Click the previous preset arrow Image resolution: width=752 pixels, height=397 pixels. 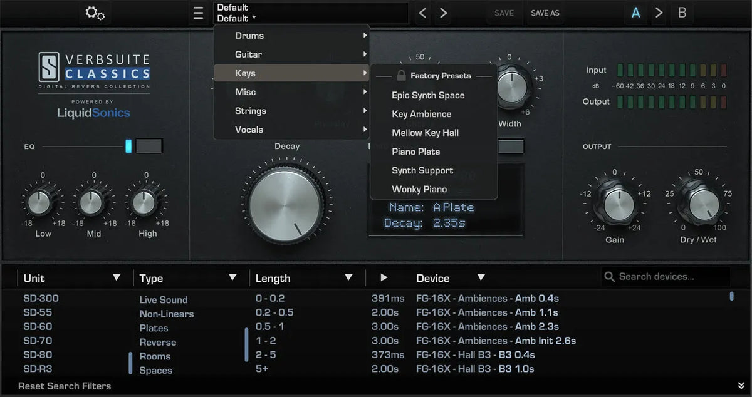423,13
